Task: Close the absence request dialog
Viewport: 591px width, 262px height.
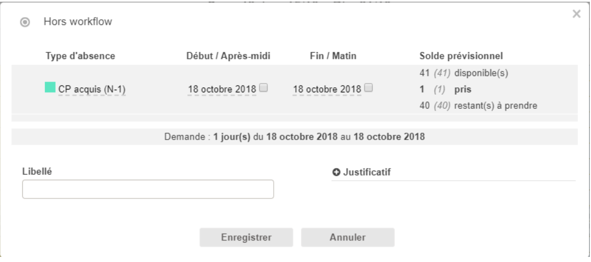Action: point(577,14)
